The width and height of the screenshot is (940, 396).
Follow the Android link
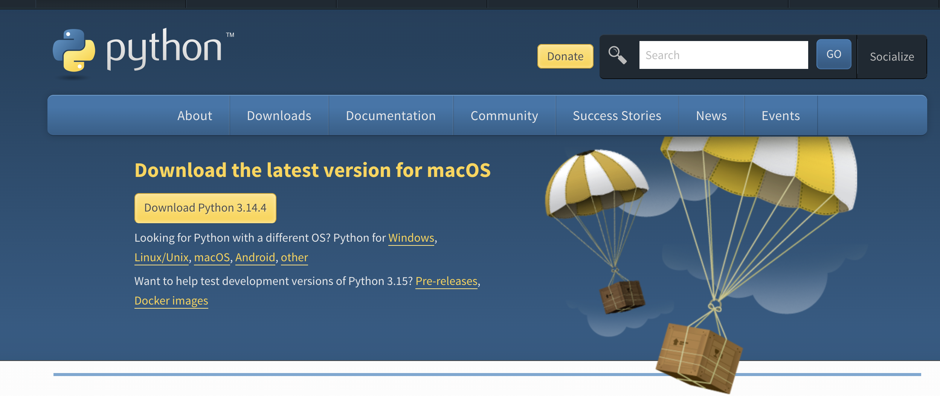[255, 257]
